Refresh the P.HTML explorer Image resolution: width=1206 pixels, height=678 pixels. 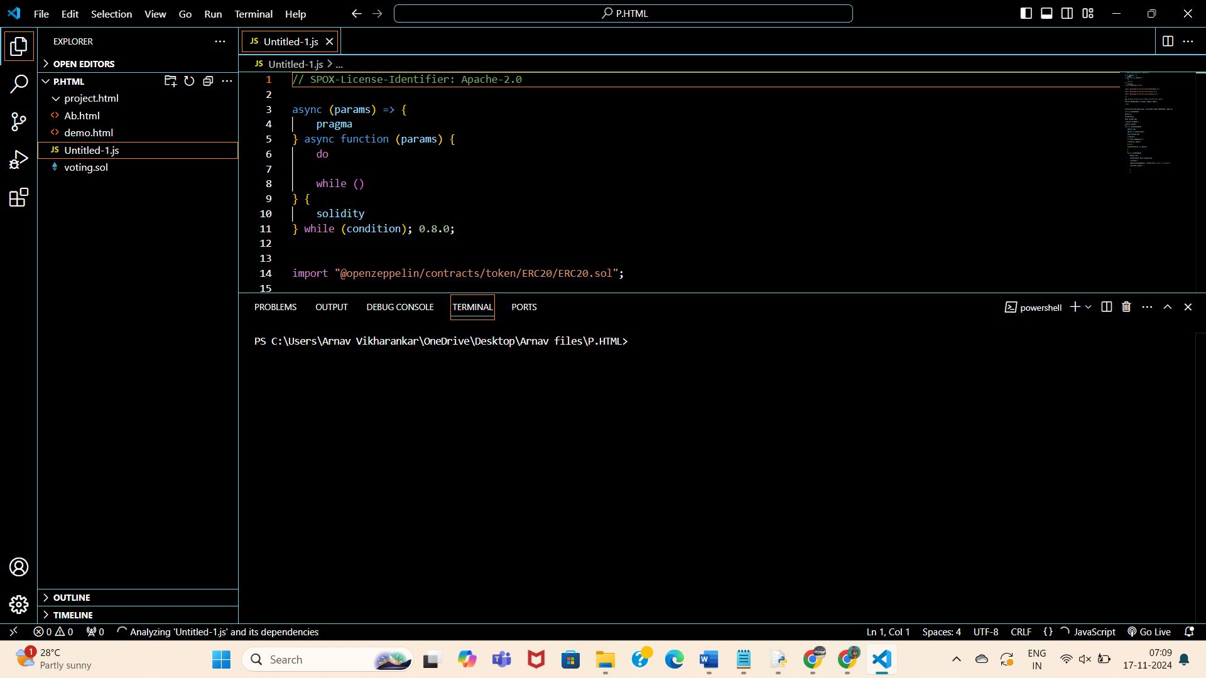[x=189, y=81]
